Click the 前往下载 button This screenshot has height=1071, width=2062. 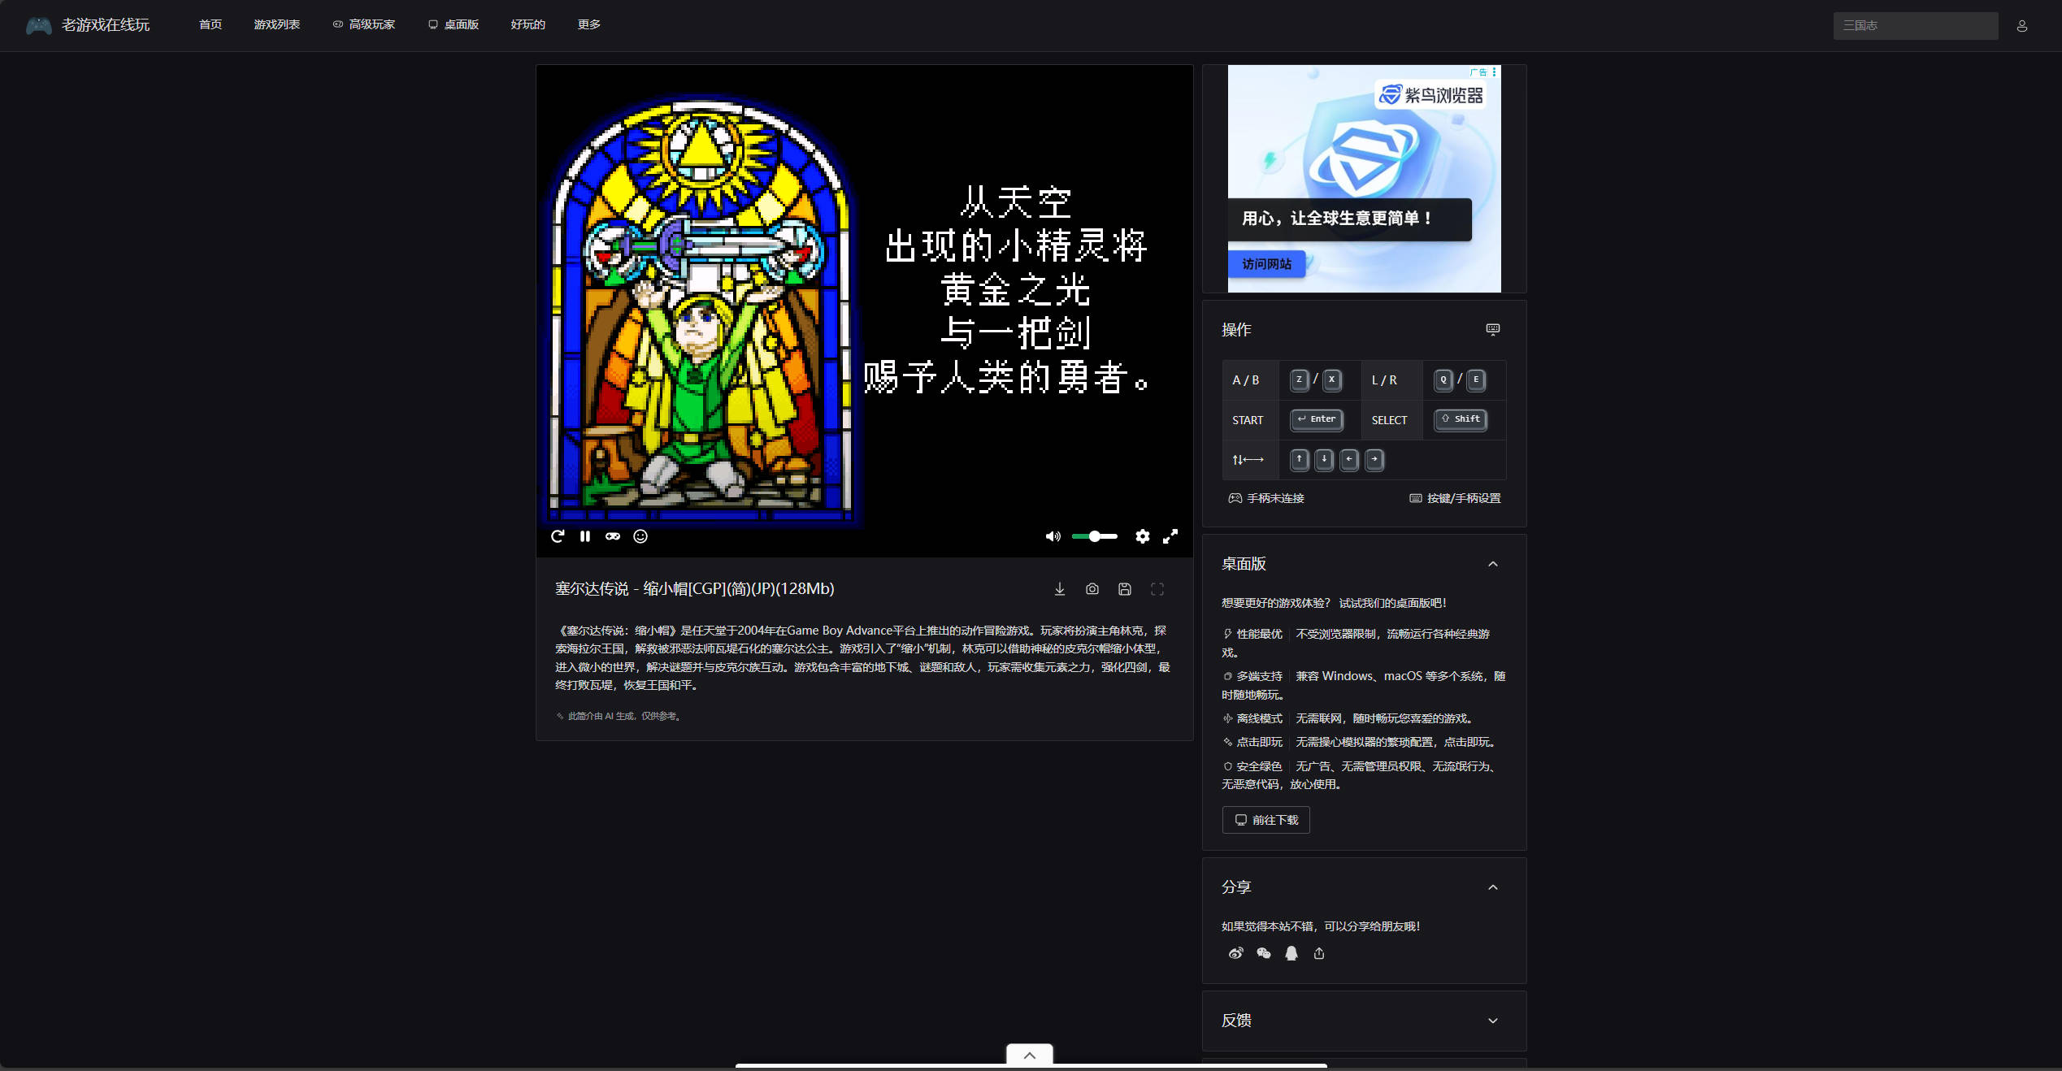point(1266,820)
